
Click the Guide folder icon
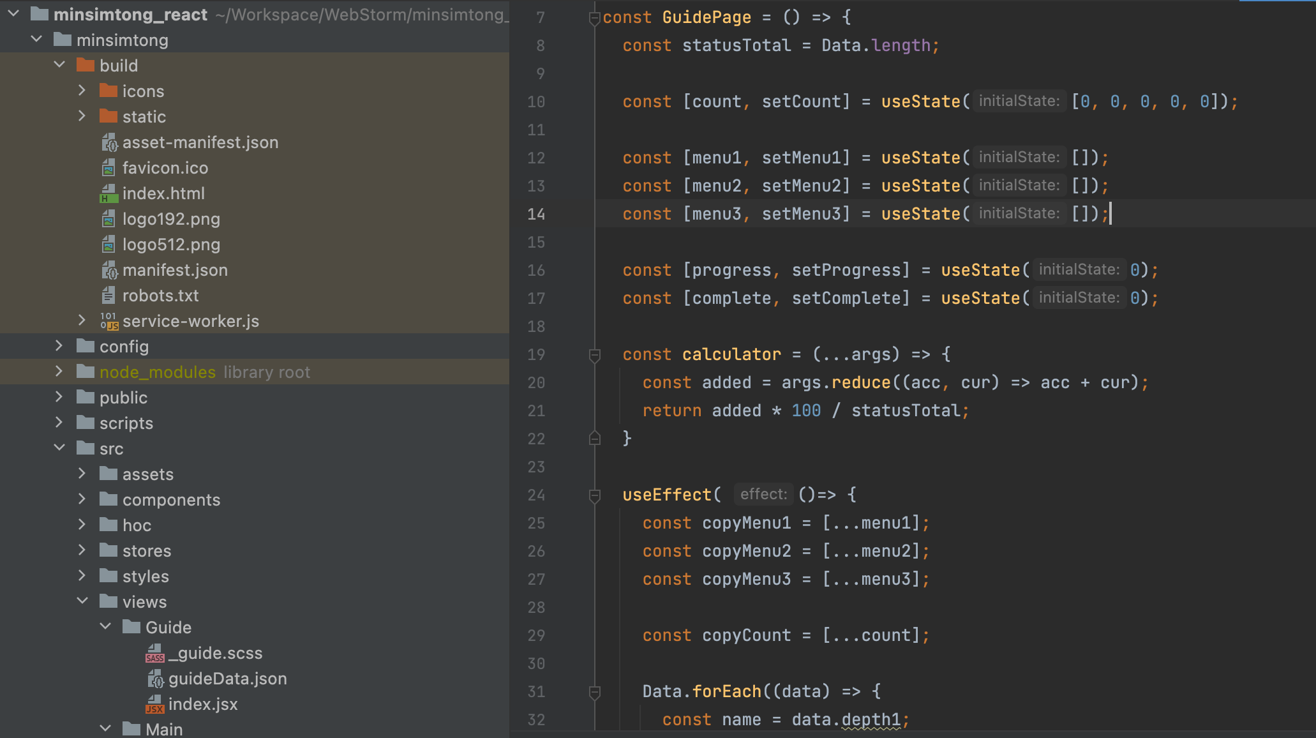point(131,627)
